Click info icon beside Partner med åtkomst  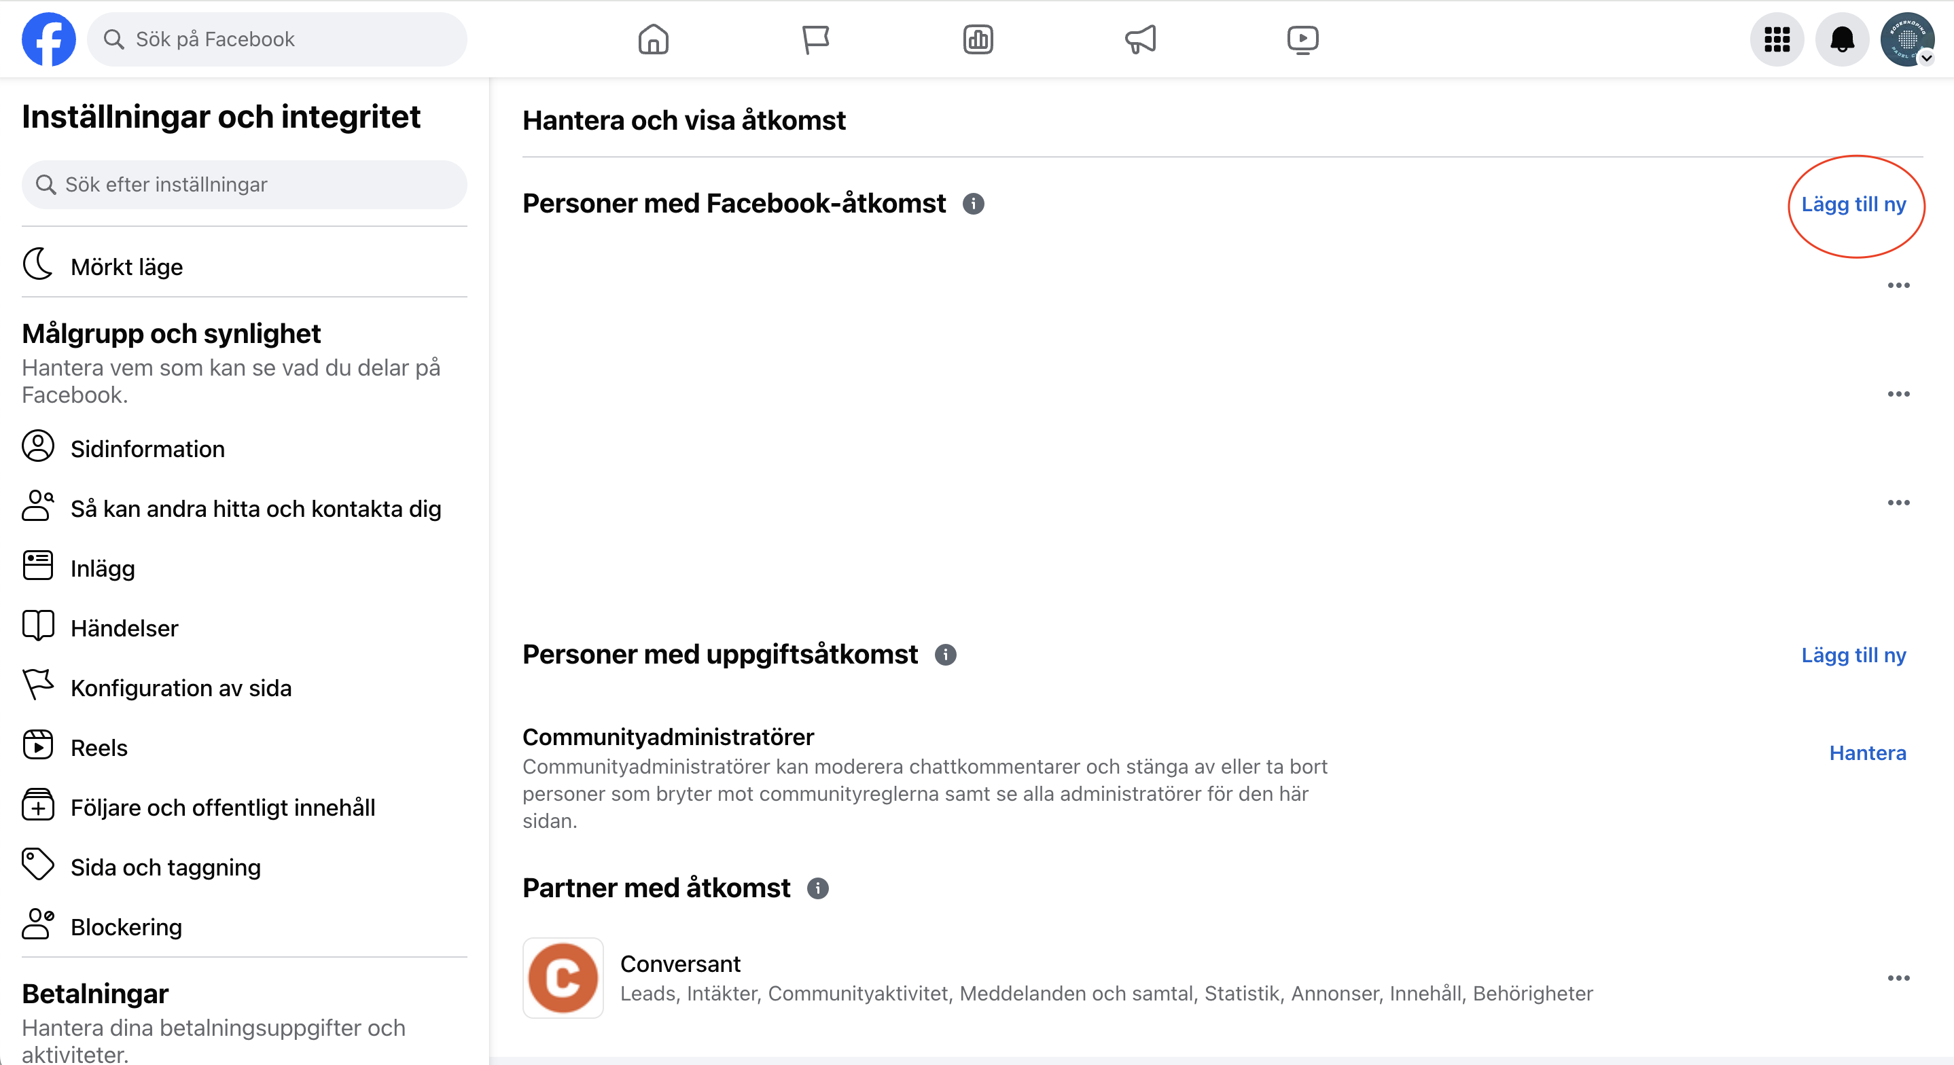coord(817,888)
